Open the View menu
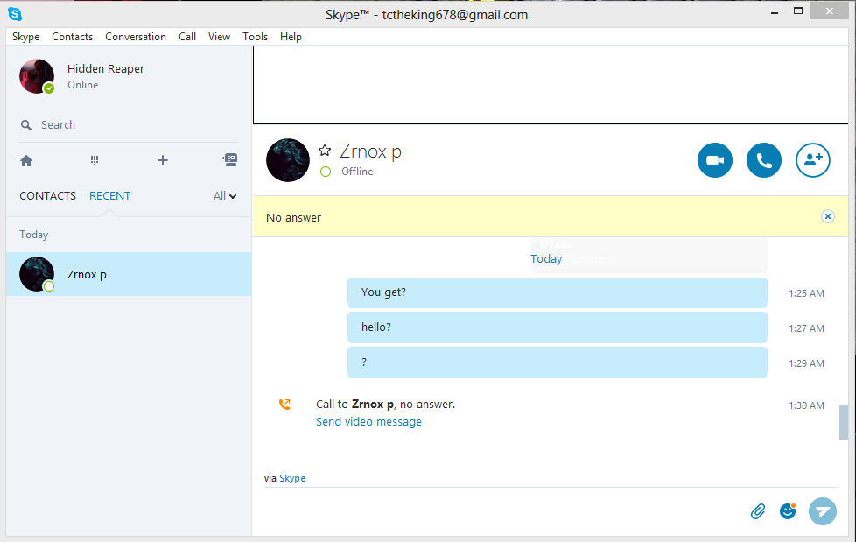856x542 pixels. [219, 37]
